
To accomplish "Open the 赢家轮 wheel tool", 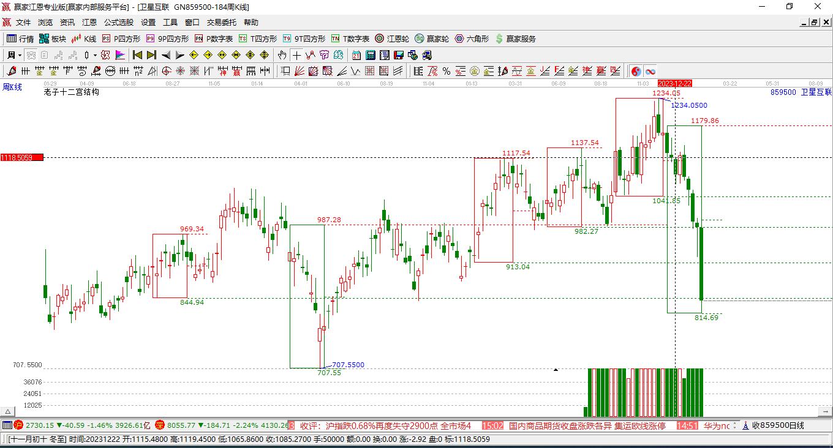I will point(432,39).
